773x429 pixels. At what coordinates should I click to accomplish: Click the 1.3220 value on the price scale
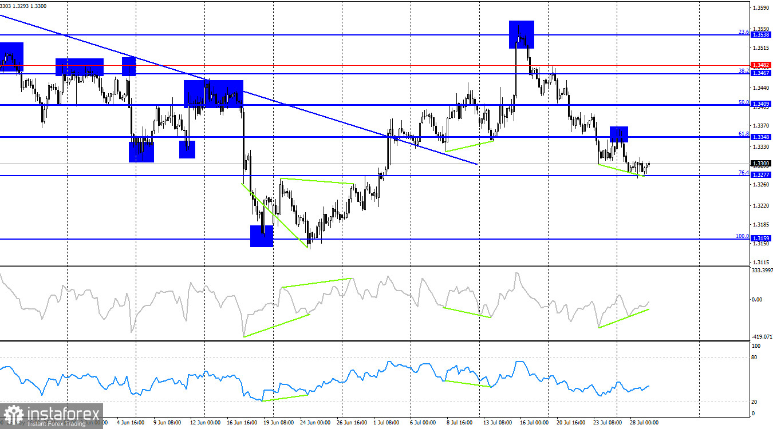click(761, 205)
